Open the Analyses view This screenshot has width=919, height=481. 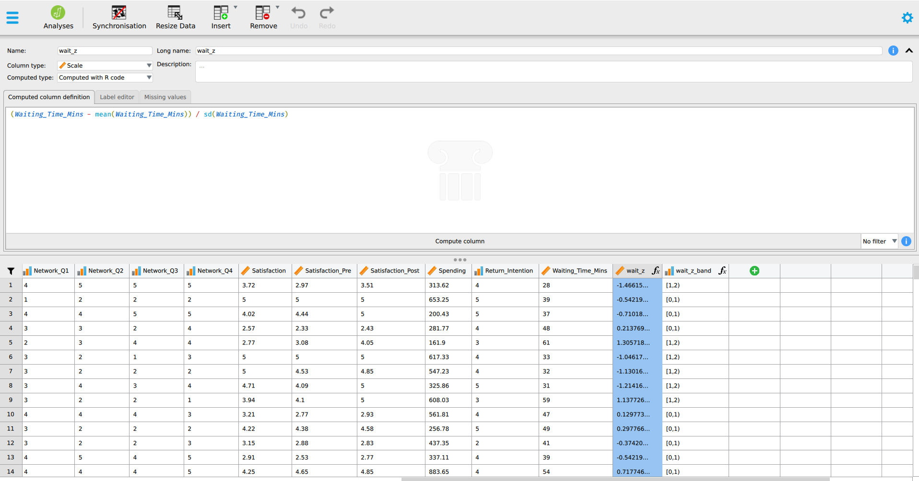59,18
